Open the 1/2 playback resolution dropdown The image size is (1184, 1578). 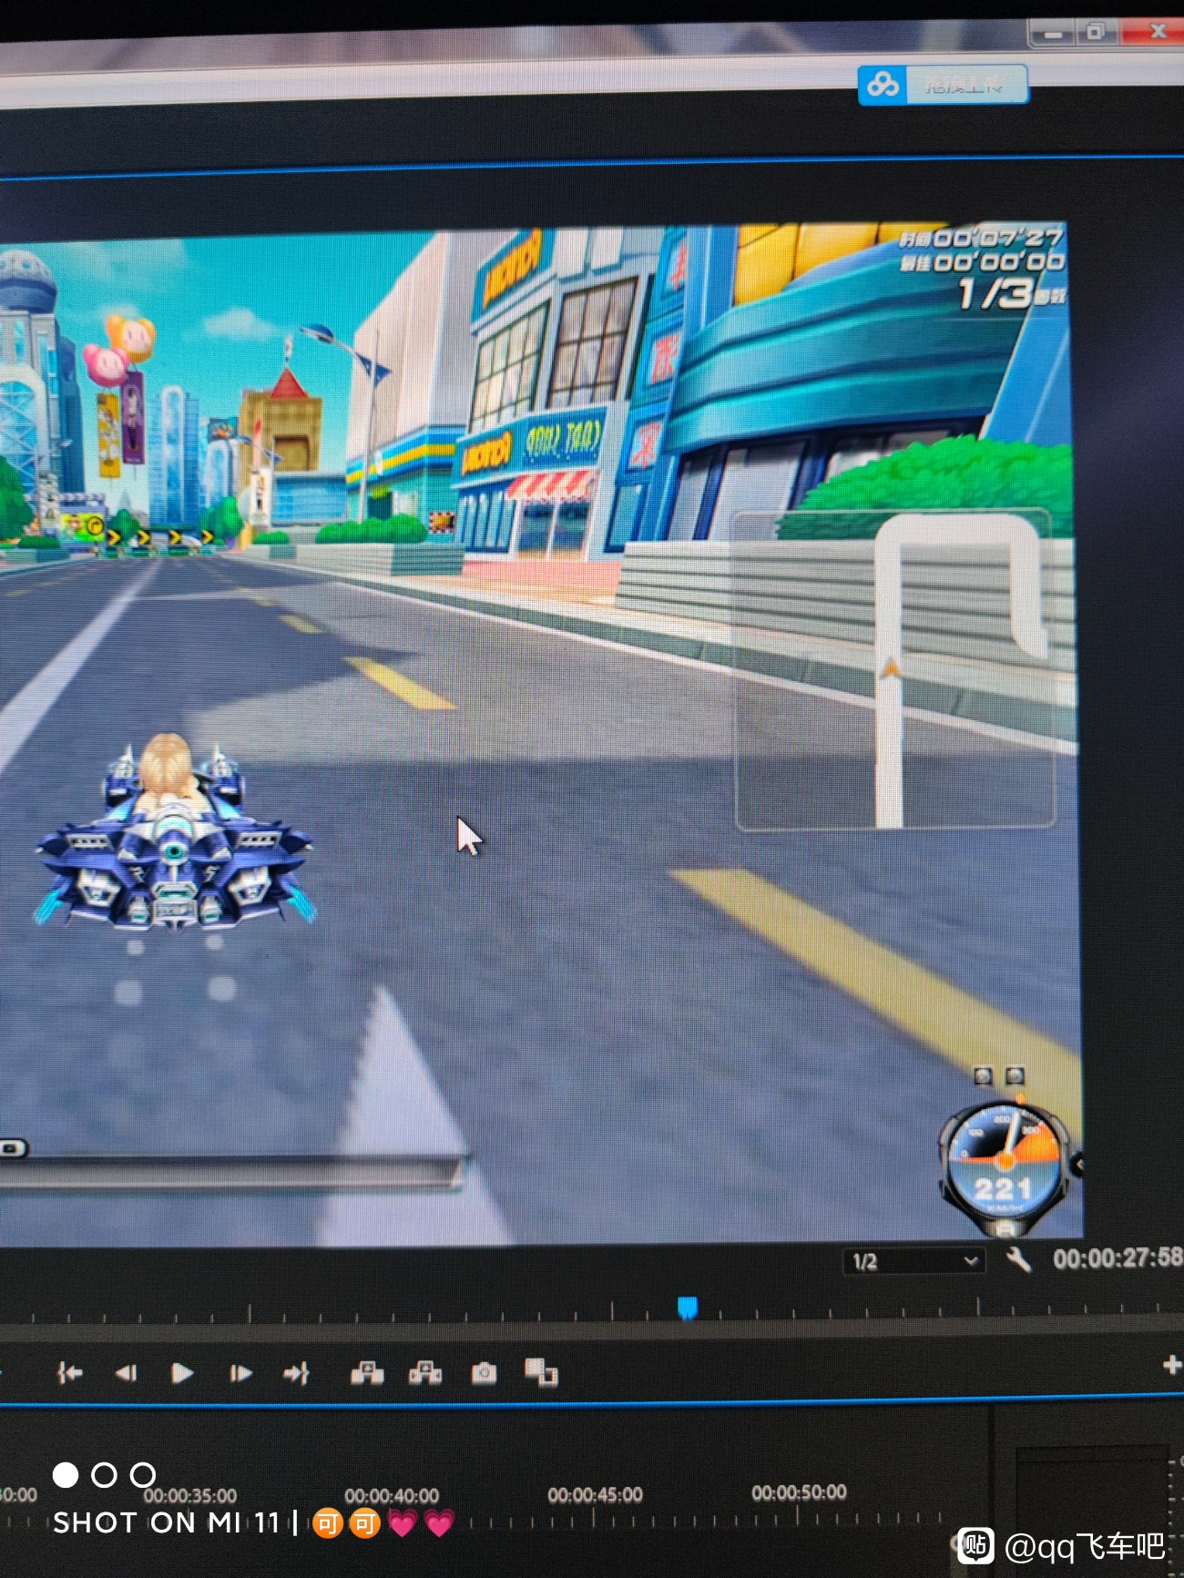pyautogui.click(x=914, y=1261)
